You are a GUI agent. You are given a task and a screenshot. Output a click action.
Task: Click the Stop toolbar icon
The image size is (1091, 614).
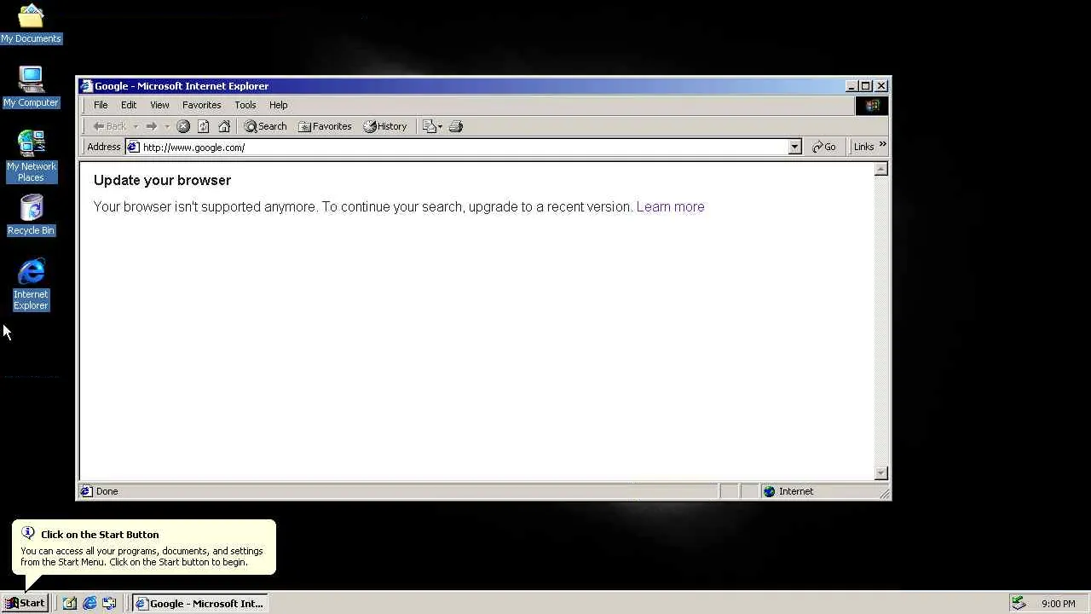point(182,126)
